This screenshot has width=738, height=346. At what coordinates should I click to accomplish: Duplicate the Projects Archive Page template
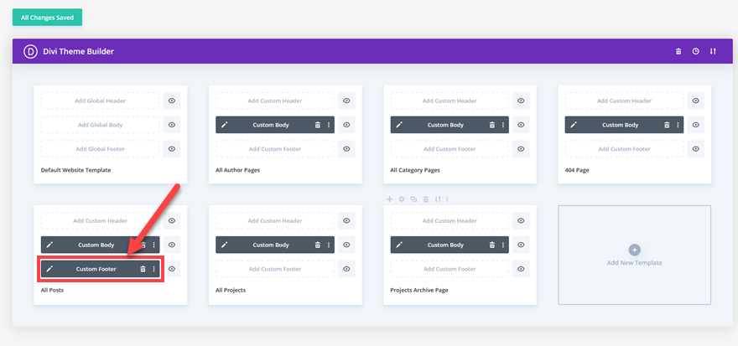413,199
